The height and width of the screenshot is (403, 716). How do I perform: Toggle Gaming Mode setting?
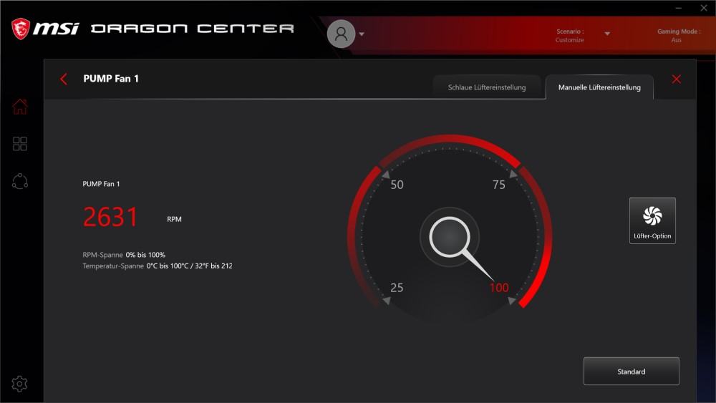click(x=678, y=36)
